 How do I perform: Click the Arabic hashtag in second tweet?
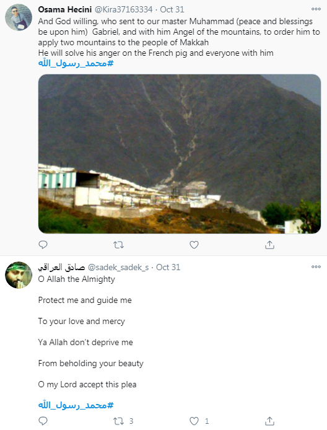point(76,405)
